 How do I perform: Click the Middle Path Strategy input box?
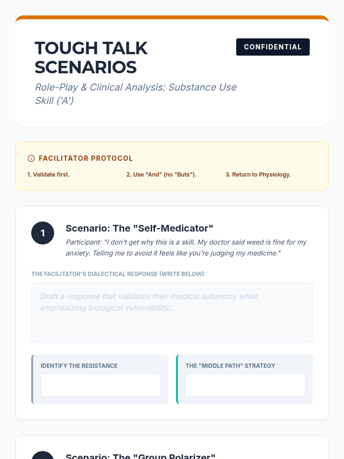pyautogui.click(x=245, y=385)
